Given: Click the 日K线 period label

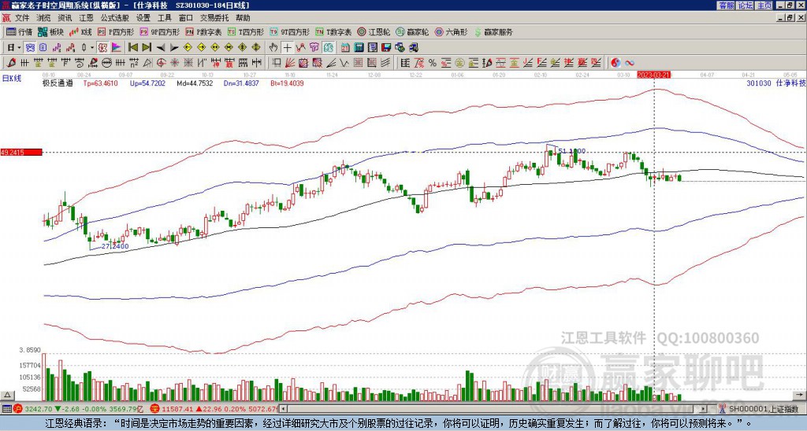Looking at the screenshot, I should point(12,79).
